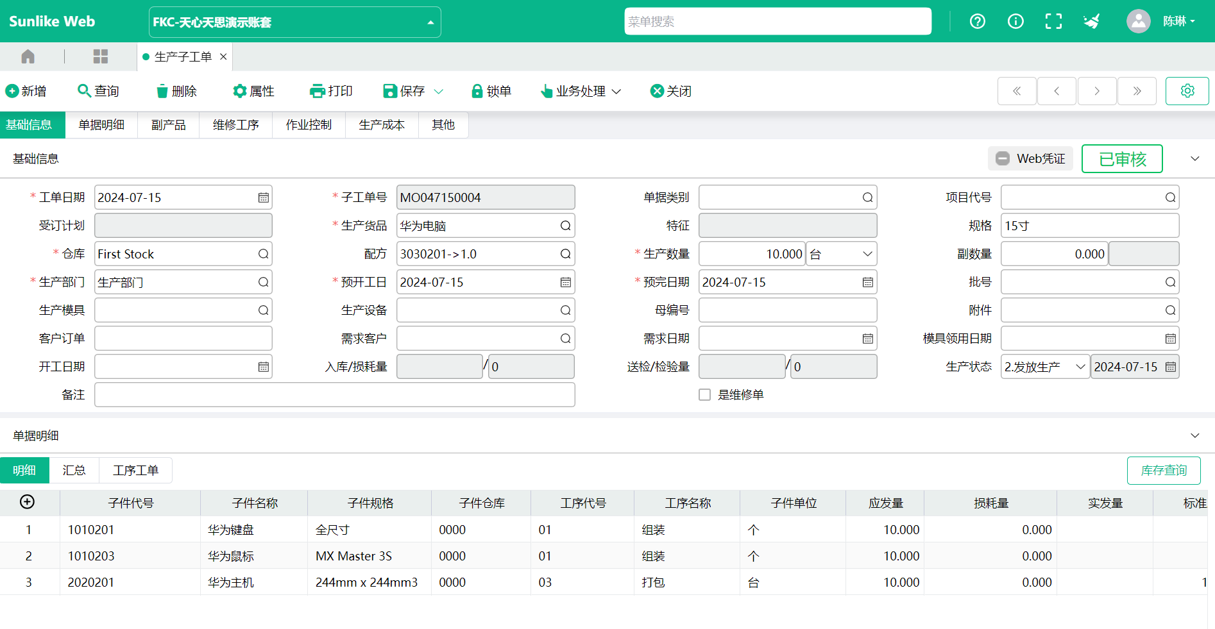Open the 业务处理 dropdown menu

point(581,92)
